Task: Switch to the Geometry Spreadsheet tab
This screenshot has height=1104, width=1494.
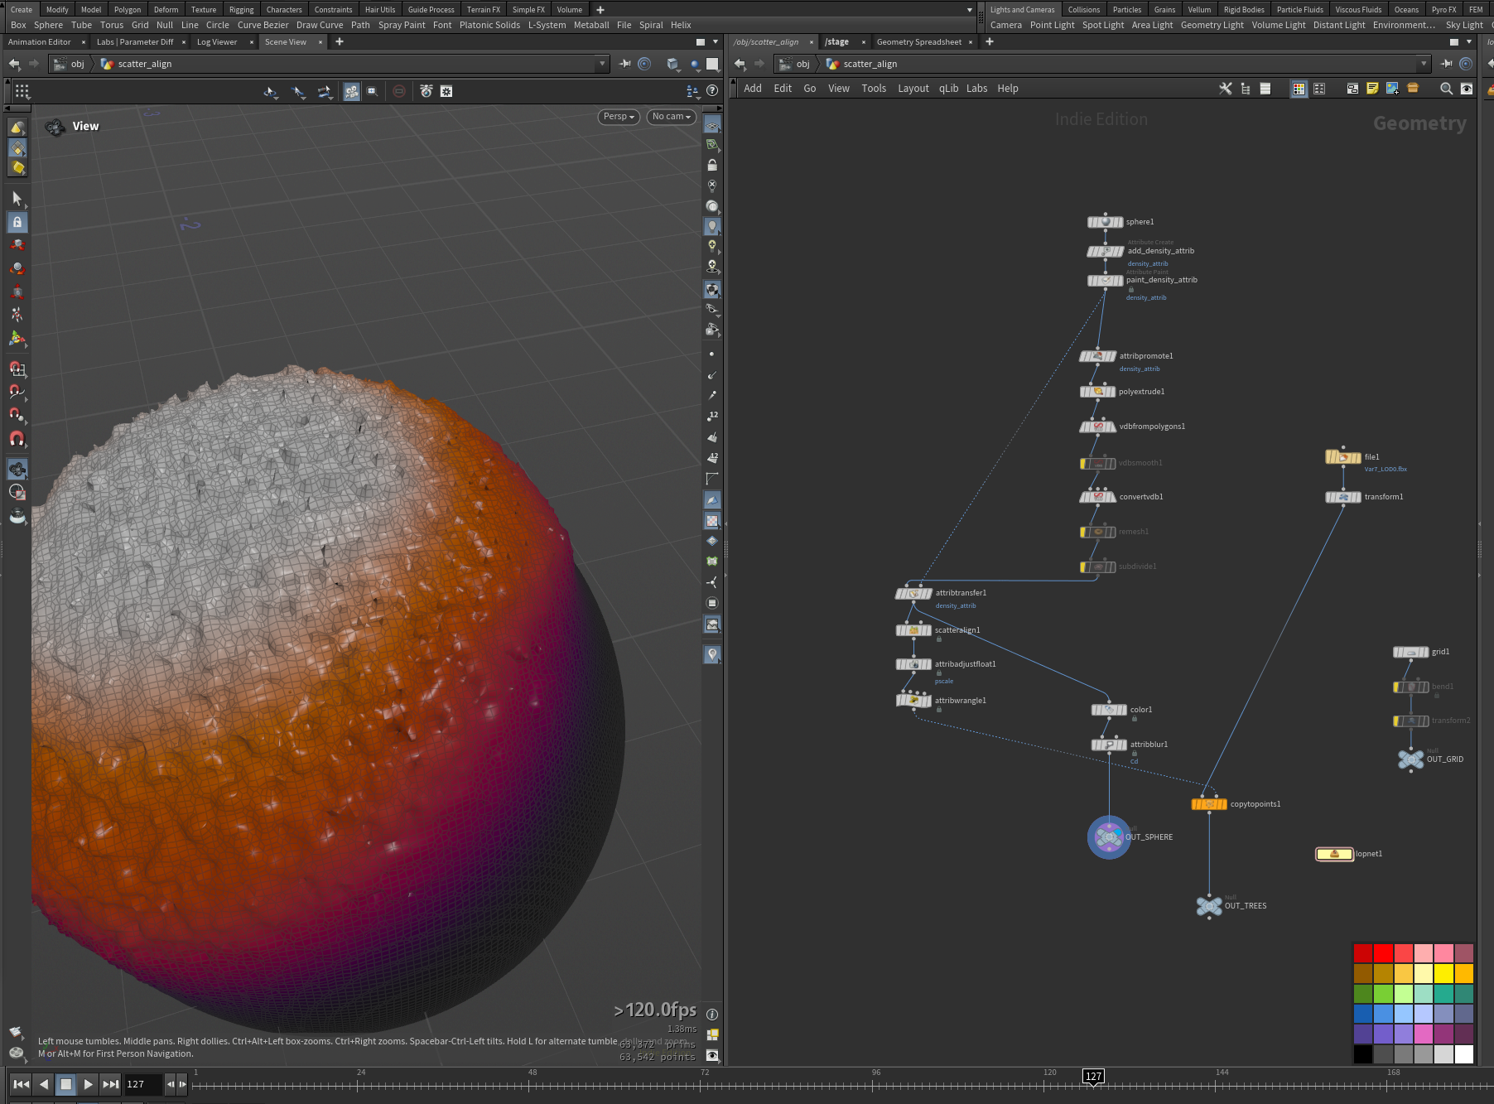Action: 919,42
